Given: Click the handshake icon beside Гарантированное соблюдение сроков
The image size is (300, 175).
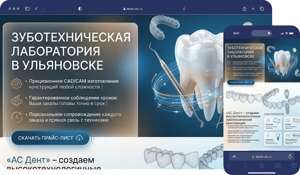Looking at the screenshot, I should coord(16,101).
